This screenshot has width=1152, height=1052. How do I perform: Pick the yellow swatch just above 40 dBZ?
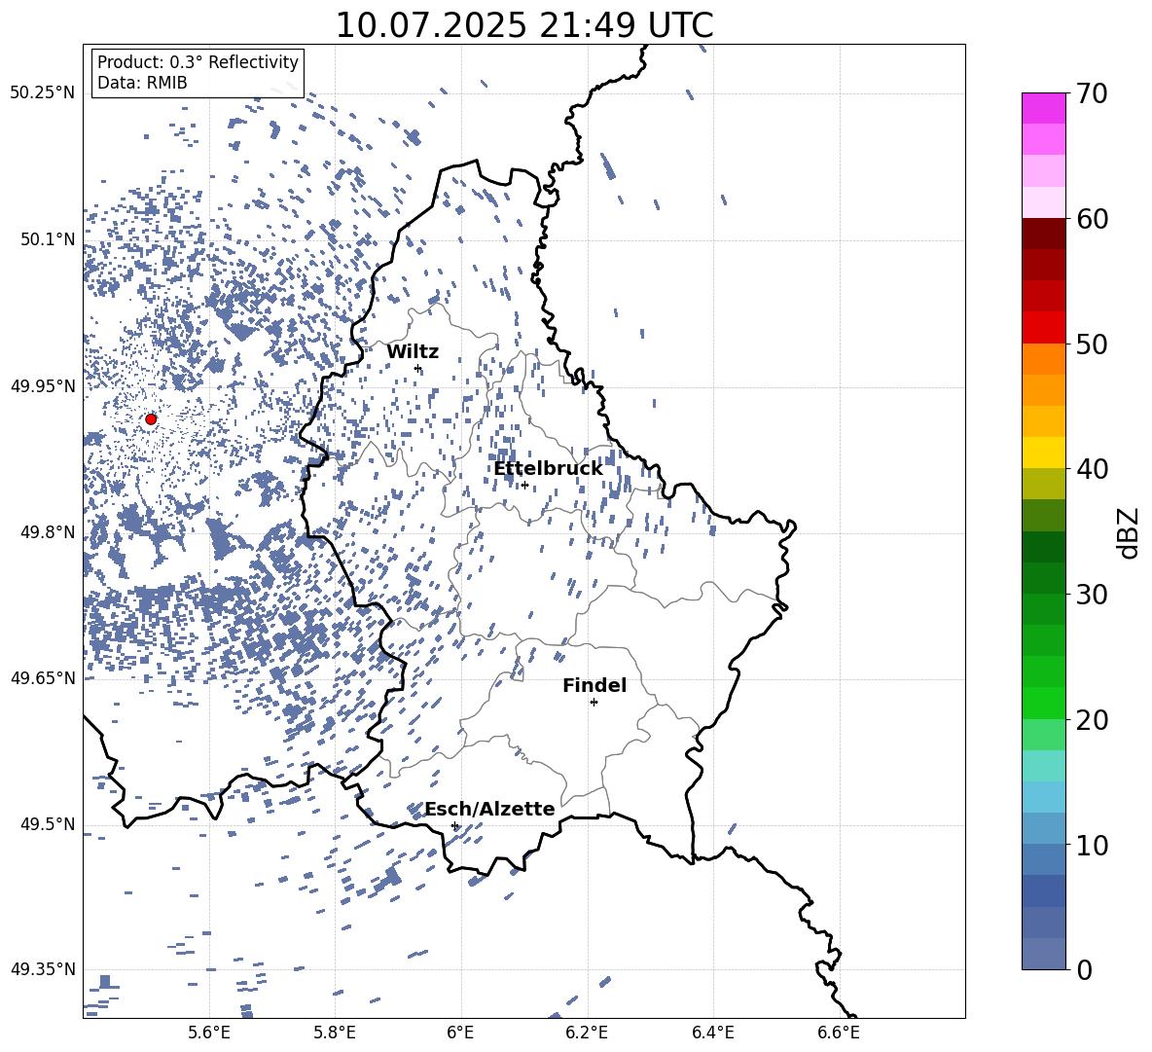pyautogui.click(x=1043, y=453)
